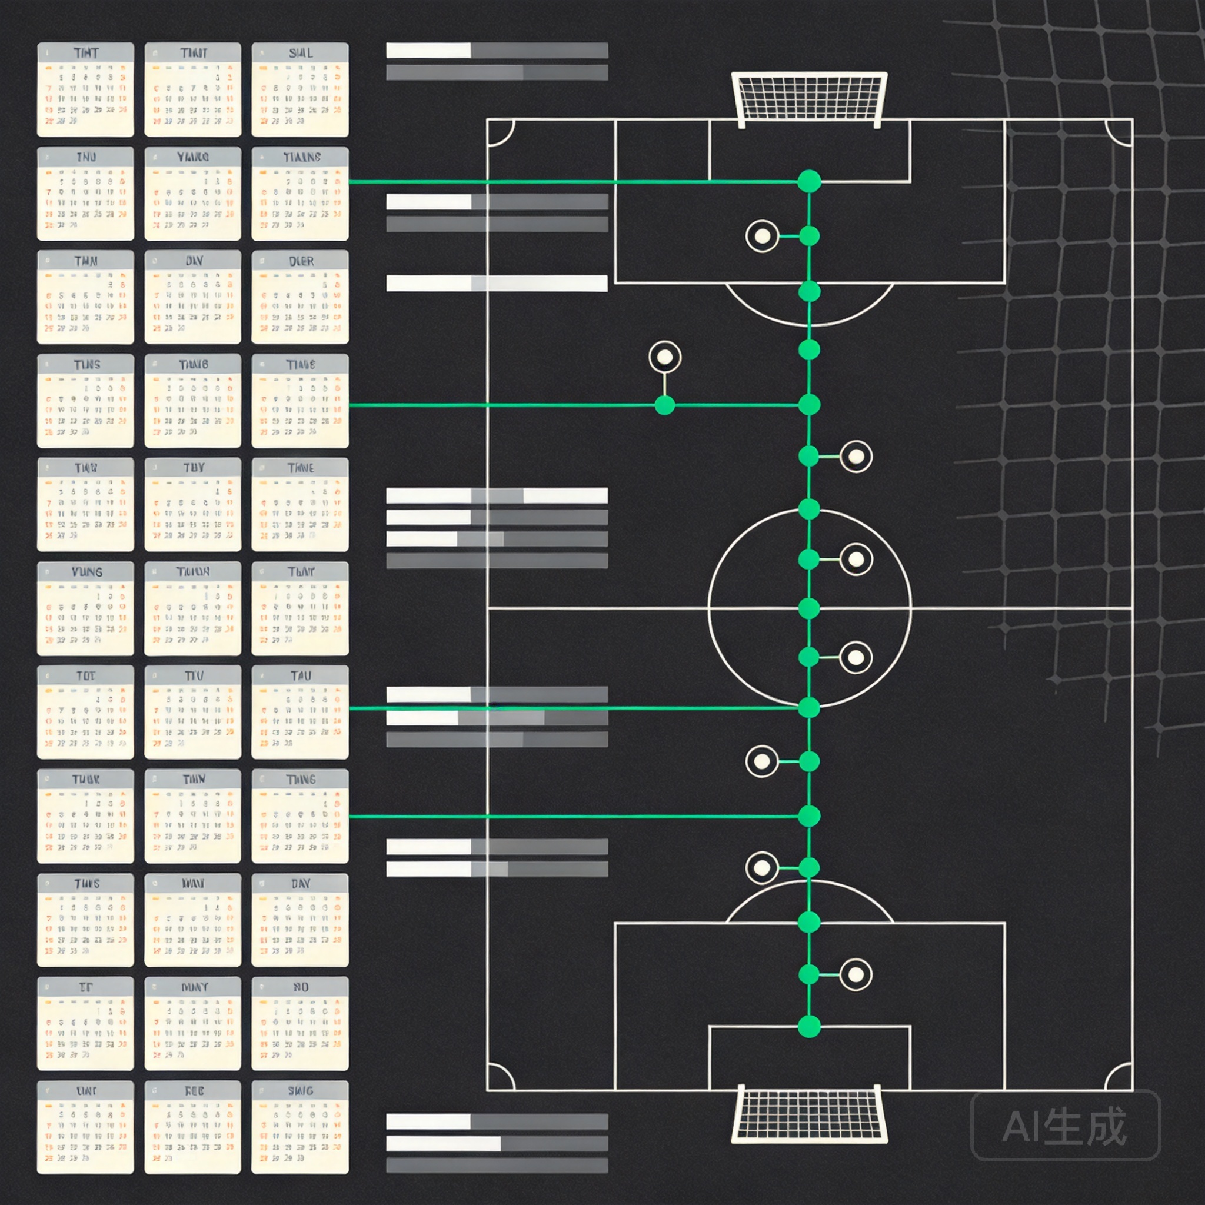1205x1205 pixels.
Task: Click the upper ring marker inside the center circle
Action: tap(856, 559)
